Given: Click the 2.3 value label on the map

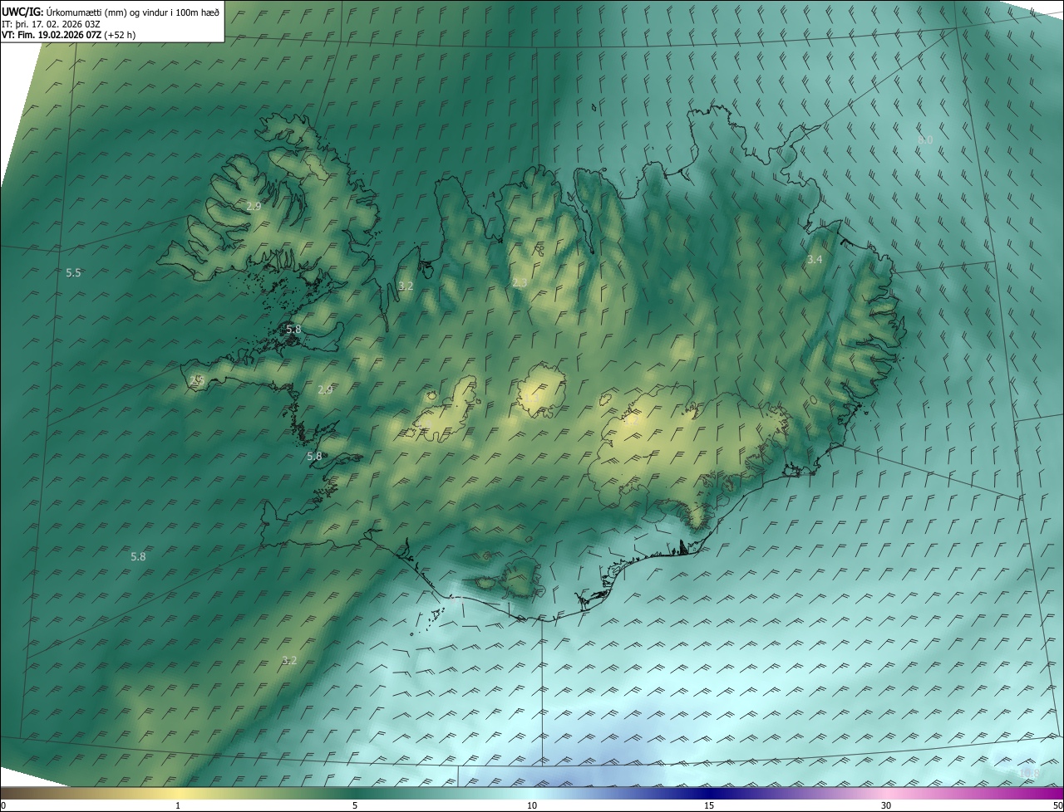Looking at the screenshot, I should click(520, 283).
